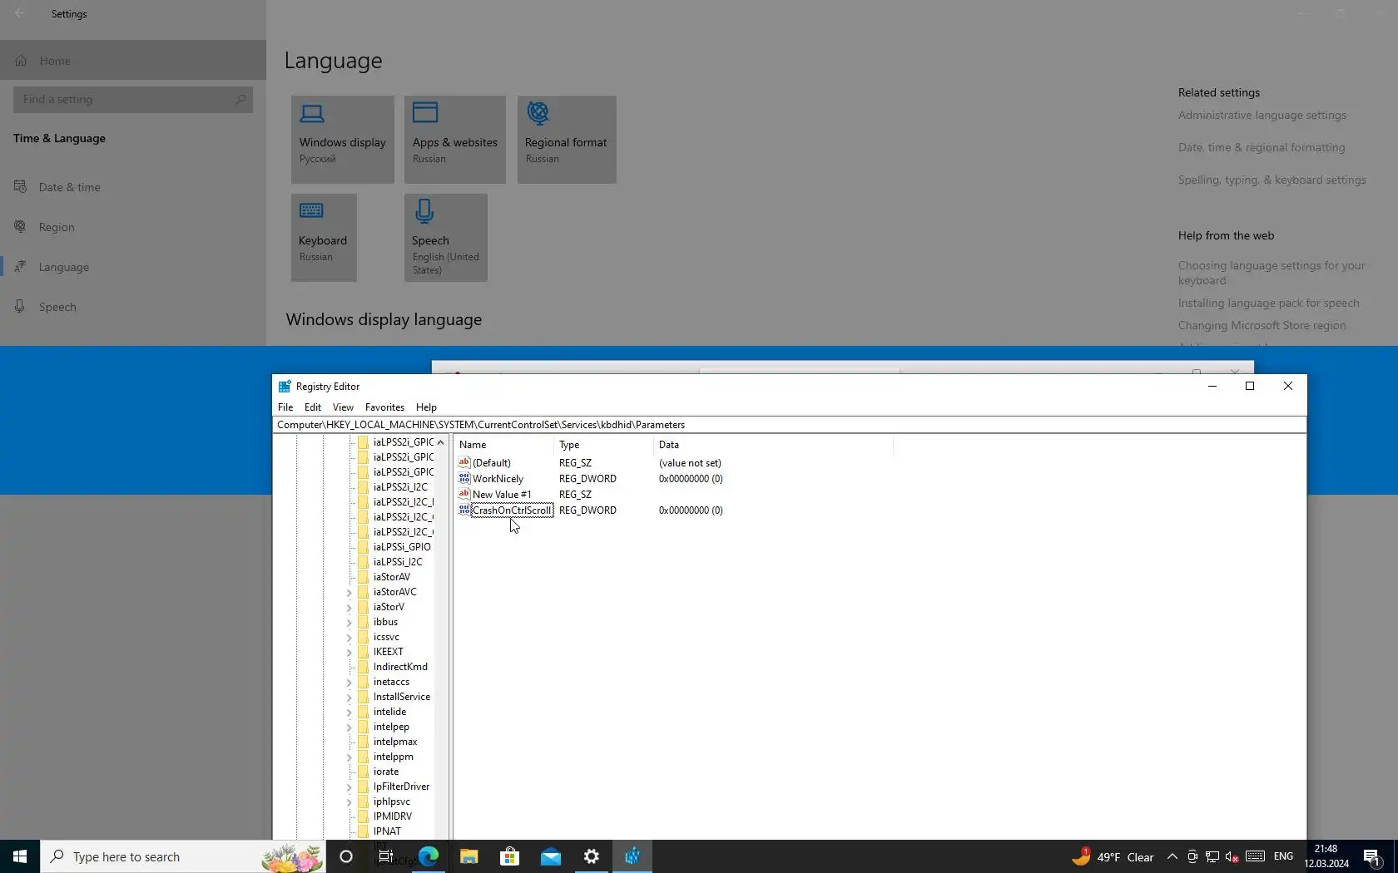
Task: Open the taskbar clock showing 21:48
Action: click(x=1326, y=856)
